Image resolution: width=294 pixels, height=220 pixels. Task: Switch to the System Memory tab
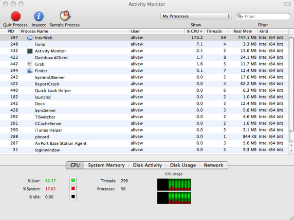pos(106,165)
